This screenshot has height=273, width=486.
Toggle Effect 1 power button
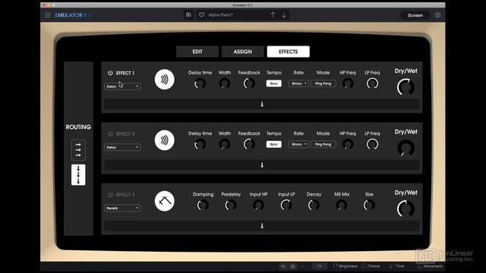pos(110,73)
